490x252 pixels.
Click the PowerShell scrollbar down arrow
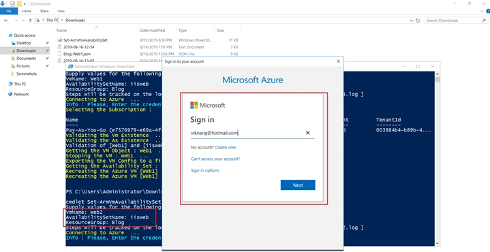click(x=438, y=243)
